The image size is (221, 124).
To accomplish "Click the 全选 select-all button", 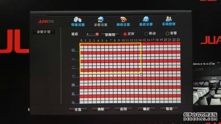I will click(78, 110).
